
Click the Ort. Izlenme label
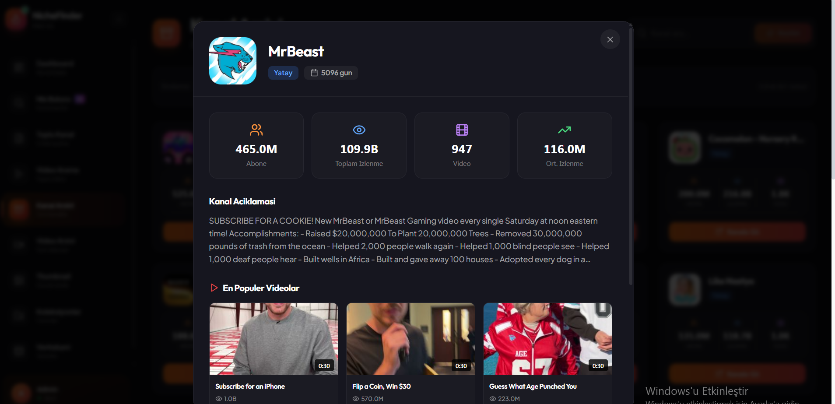point(565,163)
